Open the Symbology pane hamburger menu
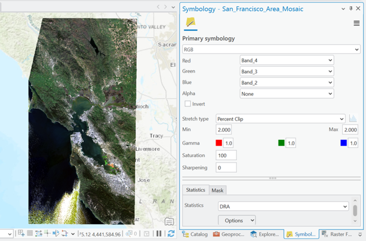Viewport: 366px width, 241px height. click(357, 23)
